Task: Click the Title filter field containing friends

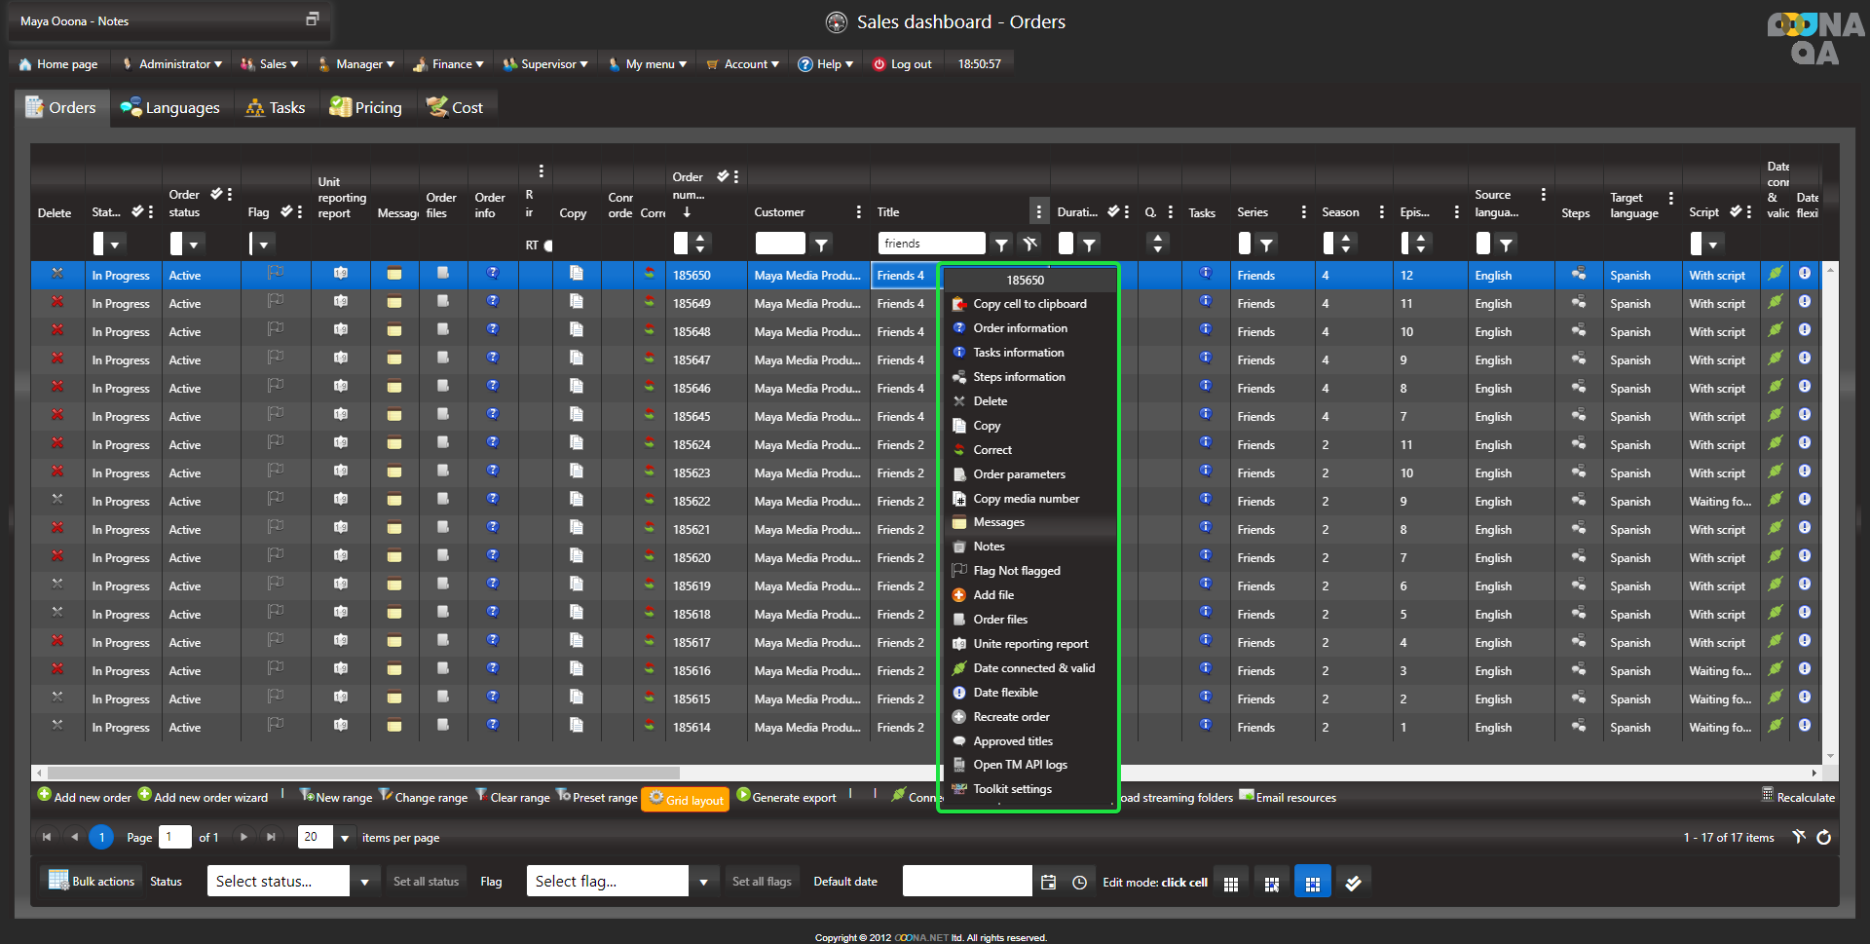Action: click(x=930, y=244)
